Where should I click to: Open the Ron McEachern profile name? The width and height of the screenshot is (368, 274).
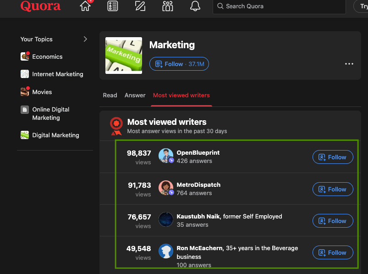(199, 248)
